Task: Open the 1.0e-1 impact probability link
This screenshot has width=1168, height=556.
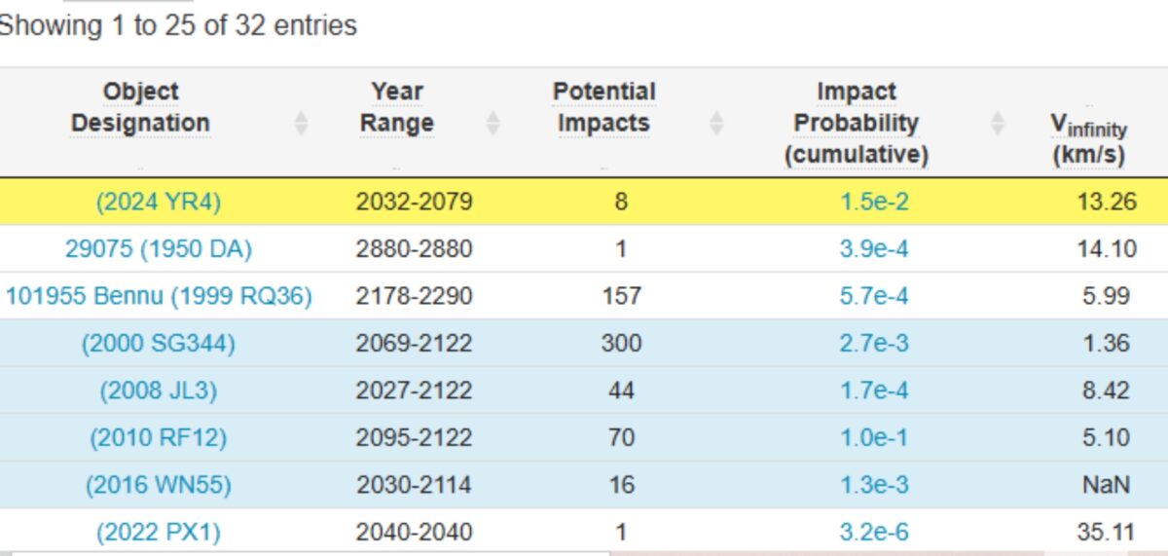Action: point(874,438)
